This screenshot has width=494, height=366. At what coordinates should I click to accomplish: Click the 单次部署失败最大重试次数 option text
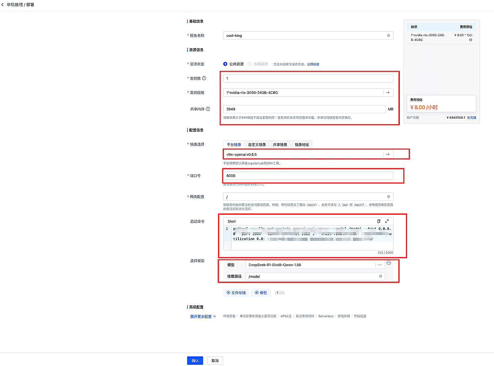click(258, 316)
